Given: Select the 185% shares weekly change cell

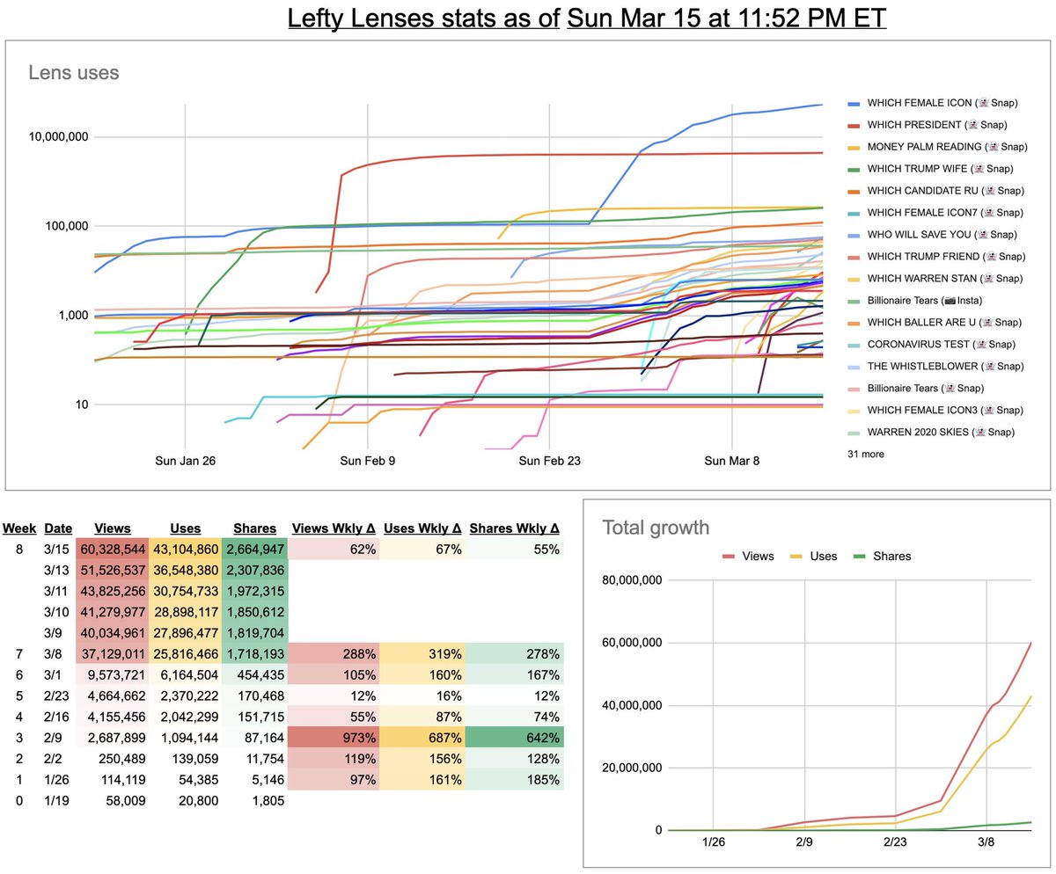Looking at the screenshot, I should point(516,780).
